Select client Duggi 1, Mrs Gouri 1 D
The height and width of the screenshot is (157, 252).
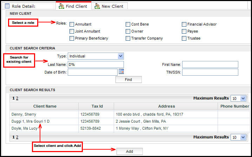click(31, 121)
